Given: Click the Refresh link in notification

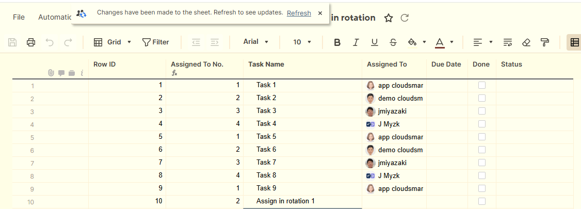Looking at the screenshot, I should pyautogui.click(x=299, y=13).
